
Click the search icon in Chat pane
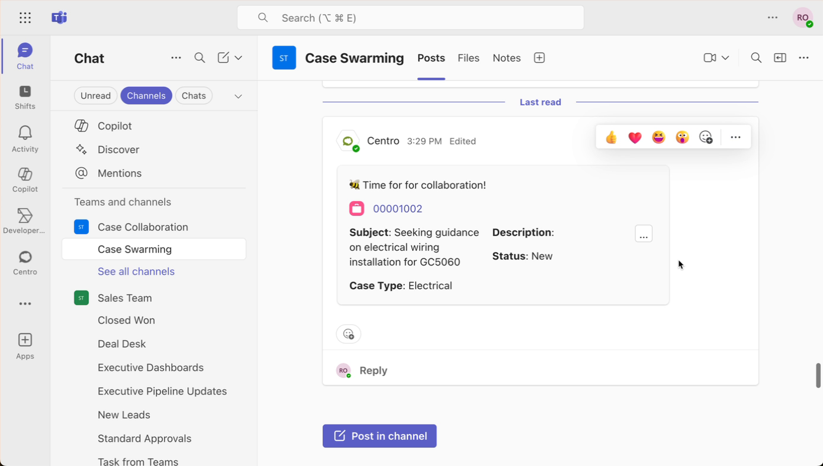pyautogui.click(x=200, y=58)
